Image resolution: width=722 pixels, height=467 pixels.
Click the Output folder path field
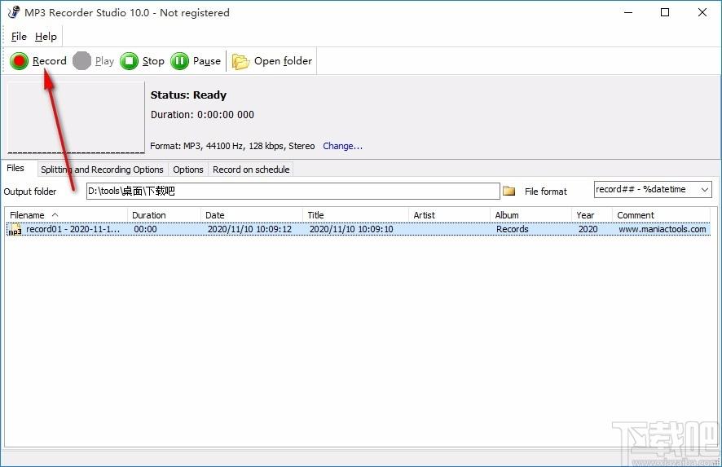(293, 191)
